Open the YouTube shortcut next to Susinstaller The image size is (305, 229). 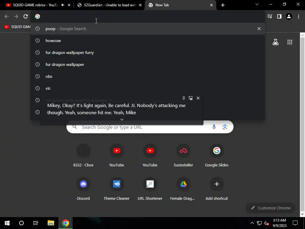pyautogui.click(x=150, y=156)
